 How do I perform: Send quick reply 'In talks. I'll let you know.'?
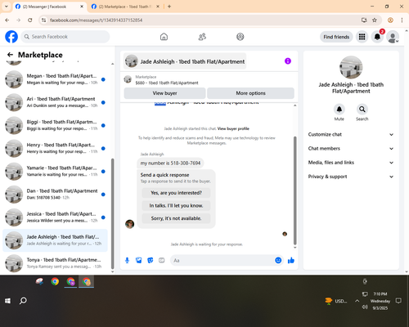click(x=176, y=205)
